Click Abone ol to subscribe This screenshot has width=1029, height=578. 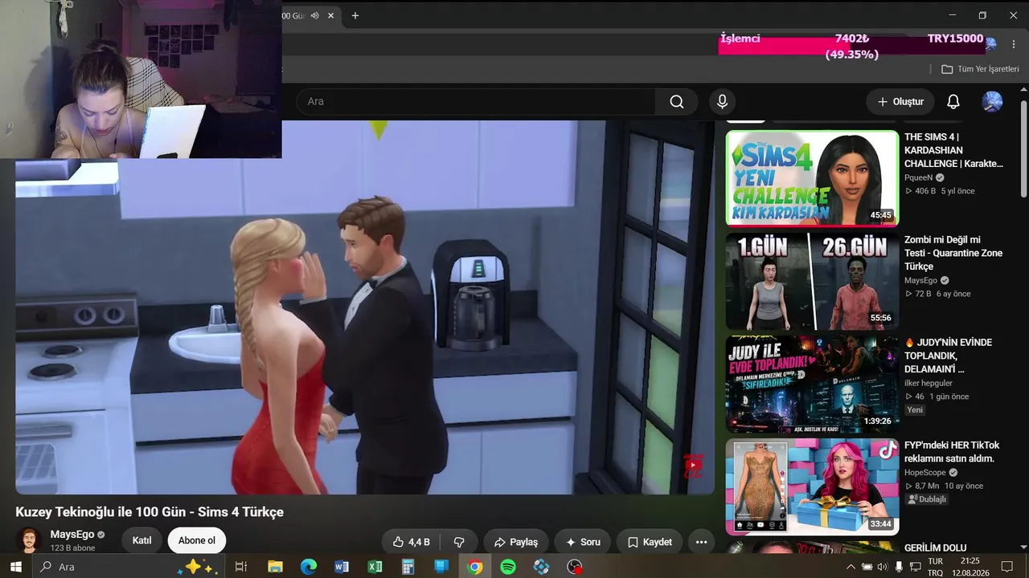tap(197, 541)
